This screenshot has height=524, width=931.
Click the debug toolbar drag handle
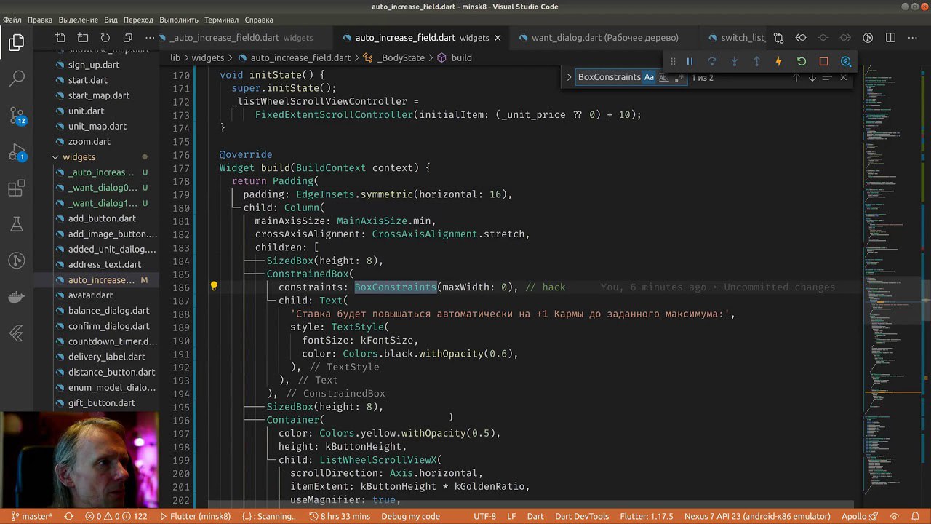click(673, 62)
